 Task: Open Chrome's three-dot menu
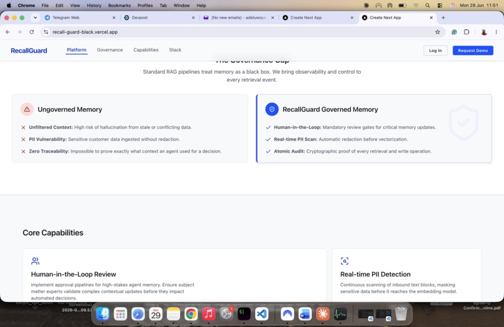[x=496, y=32]
